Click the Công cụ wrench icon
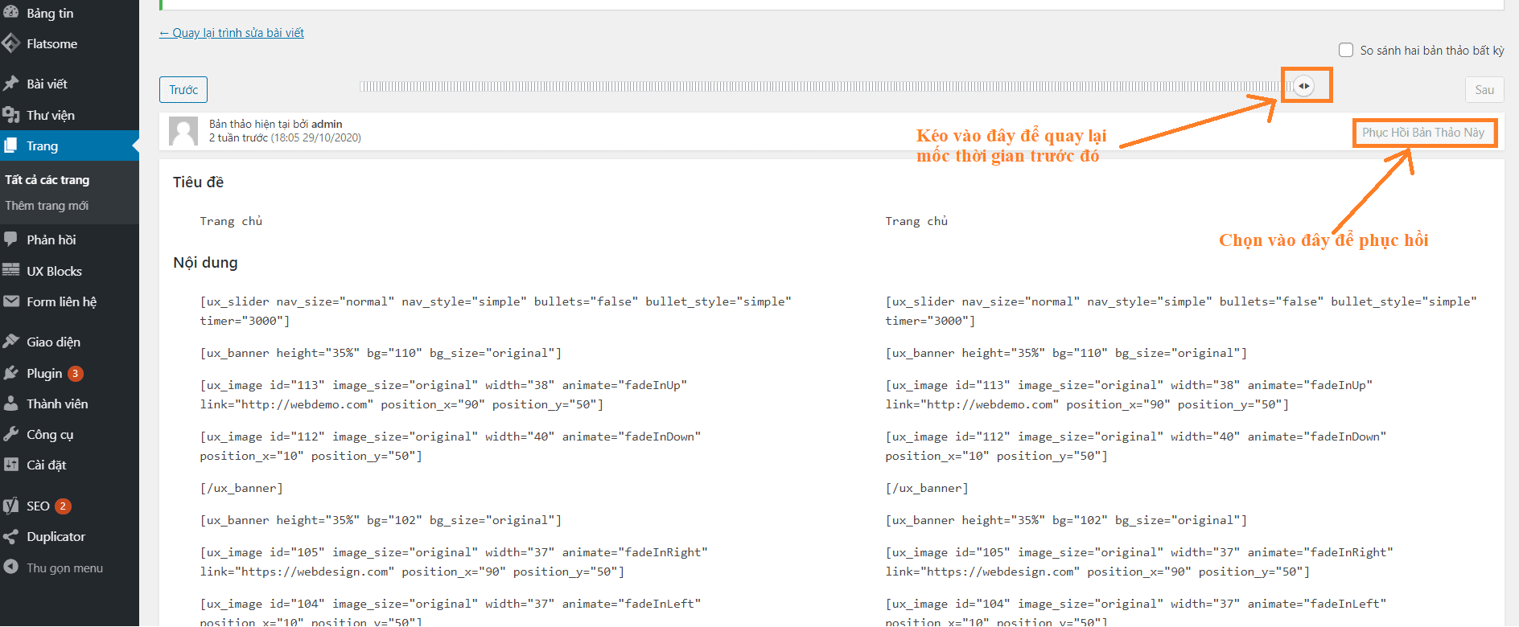The image size is (1519, 627). click(10, 434)
